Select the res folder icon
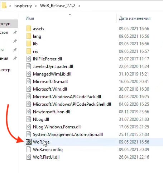Viewport: 163px width, 173px height. coord(29,51)
